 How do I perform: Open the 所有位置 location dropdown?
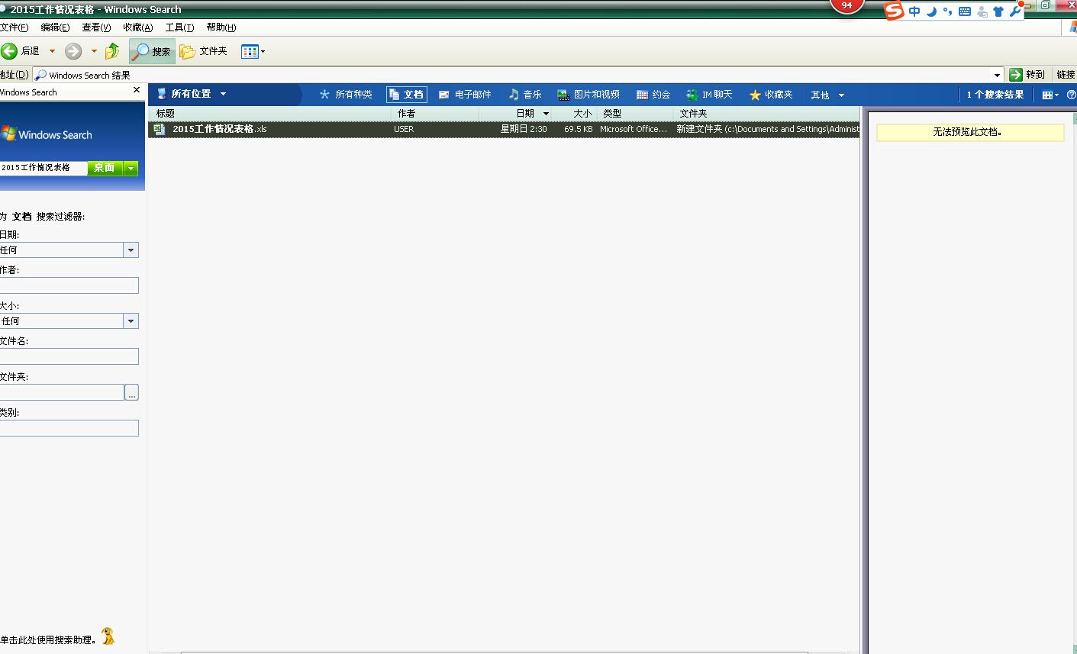(192, 94)
